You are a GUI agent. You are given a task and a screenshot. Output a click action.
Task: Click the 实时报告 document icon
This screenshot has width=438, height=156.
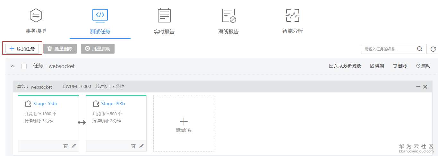tap(164, 15)
